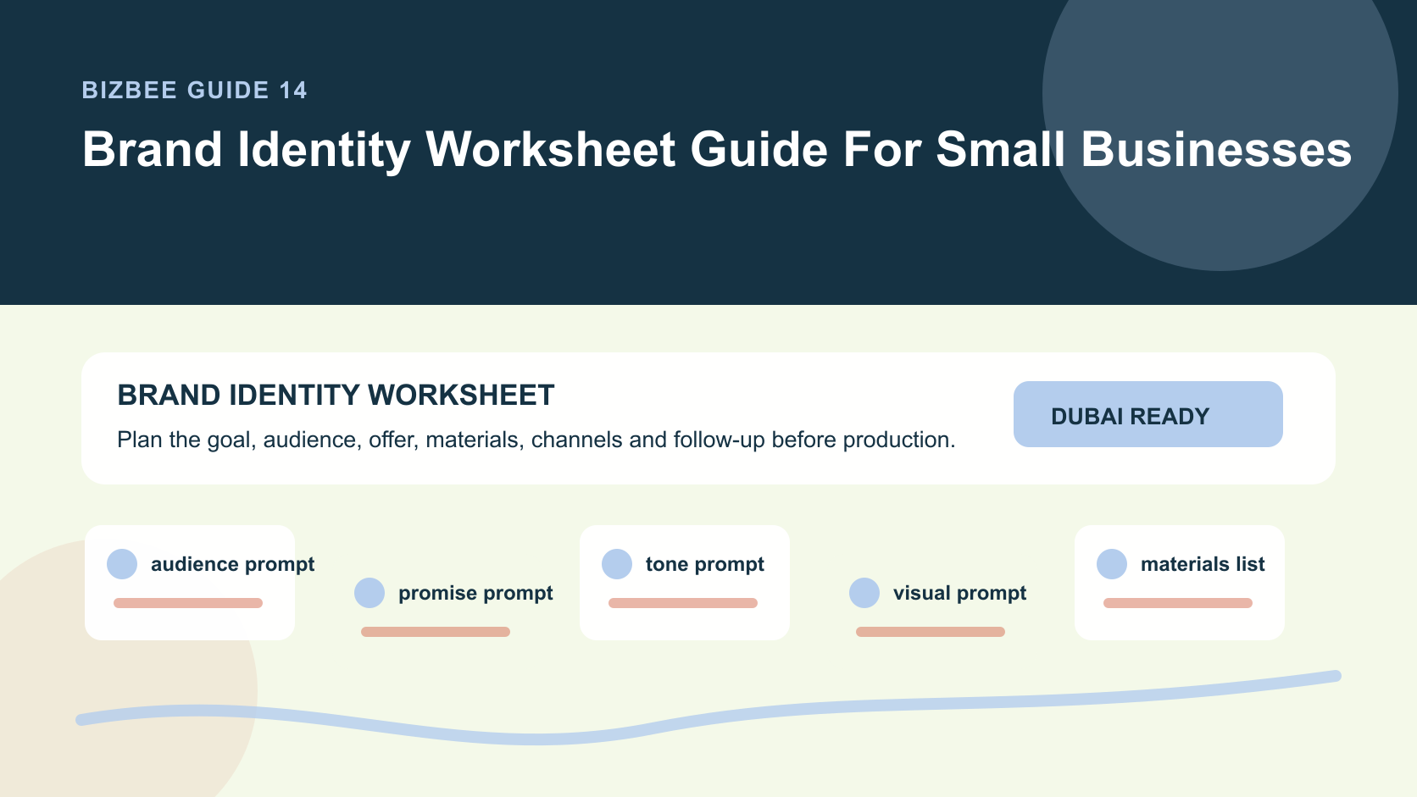The image size is (1417, 797).
Task: Click the pink bar under audience prompt
Action: tap(188, 603)
